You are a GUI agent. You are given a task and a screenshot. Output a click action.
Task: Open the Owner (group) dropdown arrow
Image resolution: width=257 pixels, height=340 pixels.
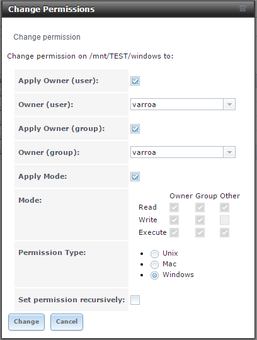click(229, 152)
